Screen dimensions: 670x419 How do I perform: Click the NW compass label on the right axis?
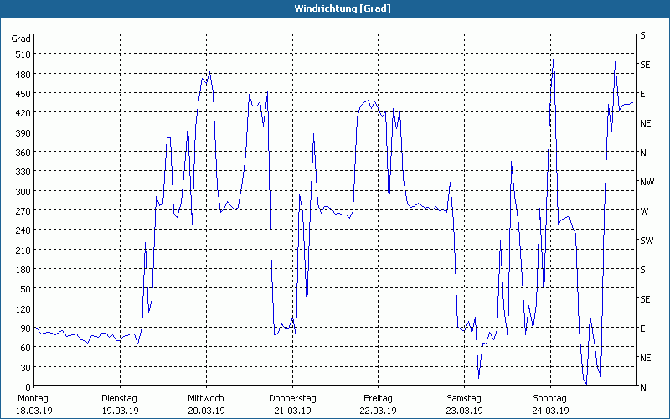pos(647,182)
